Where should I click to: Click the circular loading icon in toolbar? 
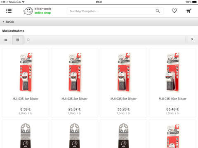[28, 40]
